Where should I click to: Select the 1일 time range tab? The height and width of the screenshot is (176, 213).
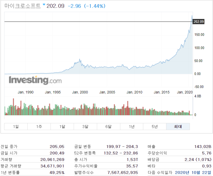point(16,127)
